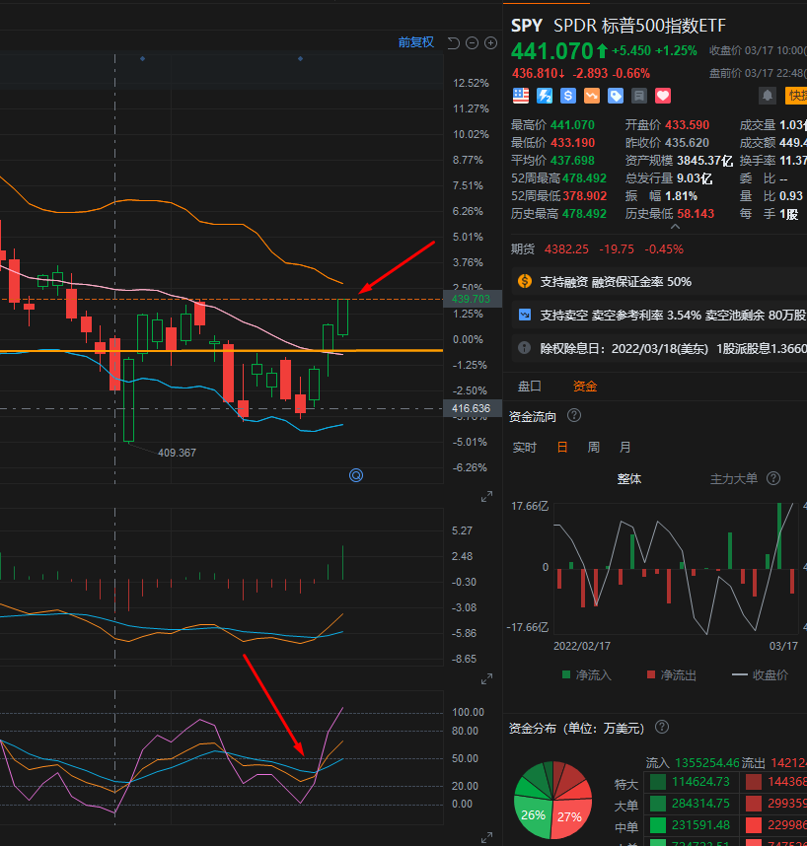Click the red 27% pie chart slice
Viewport: 807px width, 846px height.
570,816
